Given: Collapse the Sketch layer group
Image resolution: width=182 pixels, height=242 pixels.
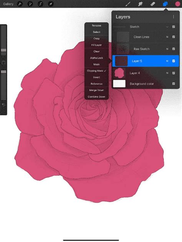Looking at the screenshot, I should (x=167, y=27).
